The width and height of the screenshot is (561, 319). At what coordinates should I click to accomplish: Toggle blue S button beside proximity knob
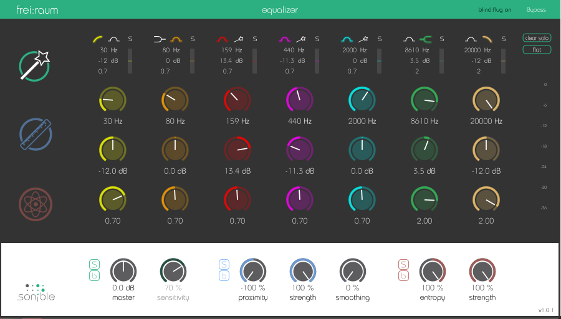point(224,265)
